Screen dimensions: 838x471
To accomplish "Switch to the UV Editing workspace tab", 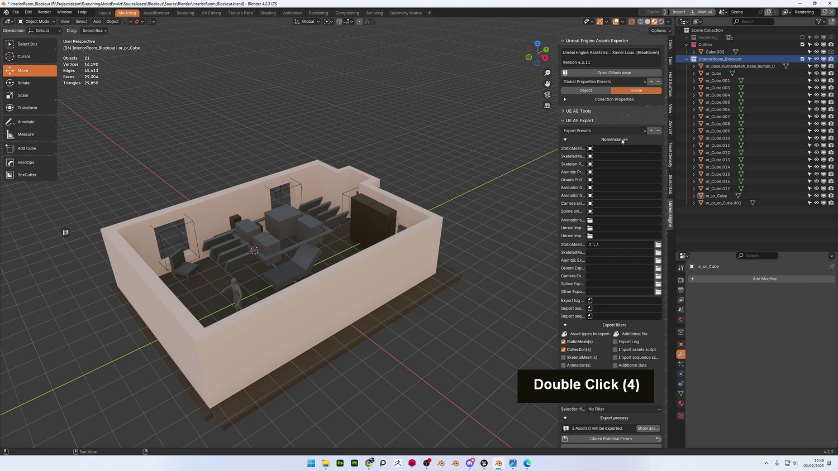I will point(211,13).
